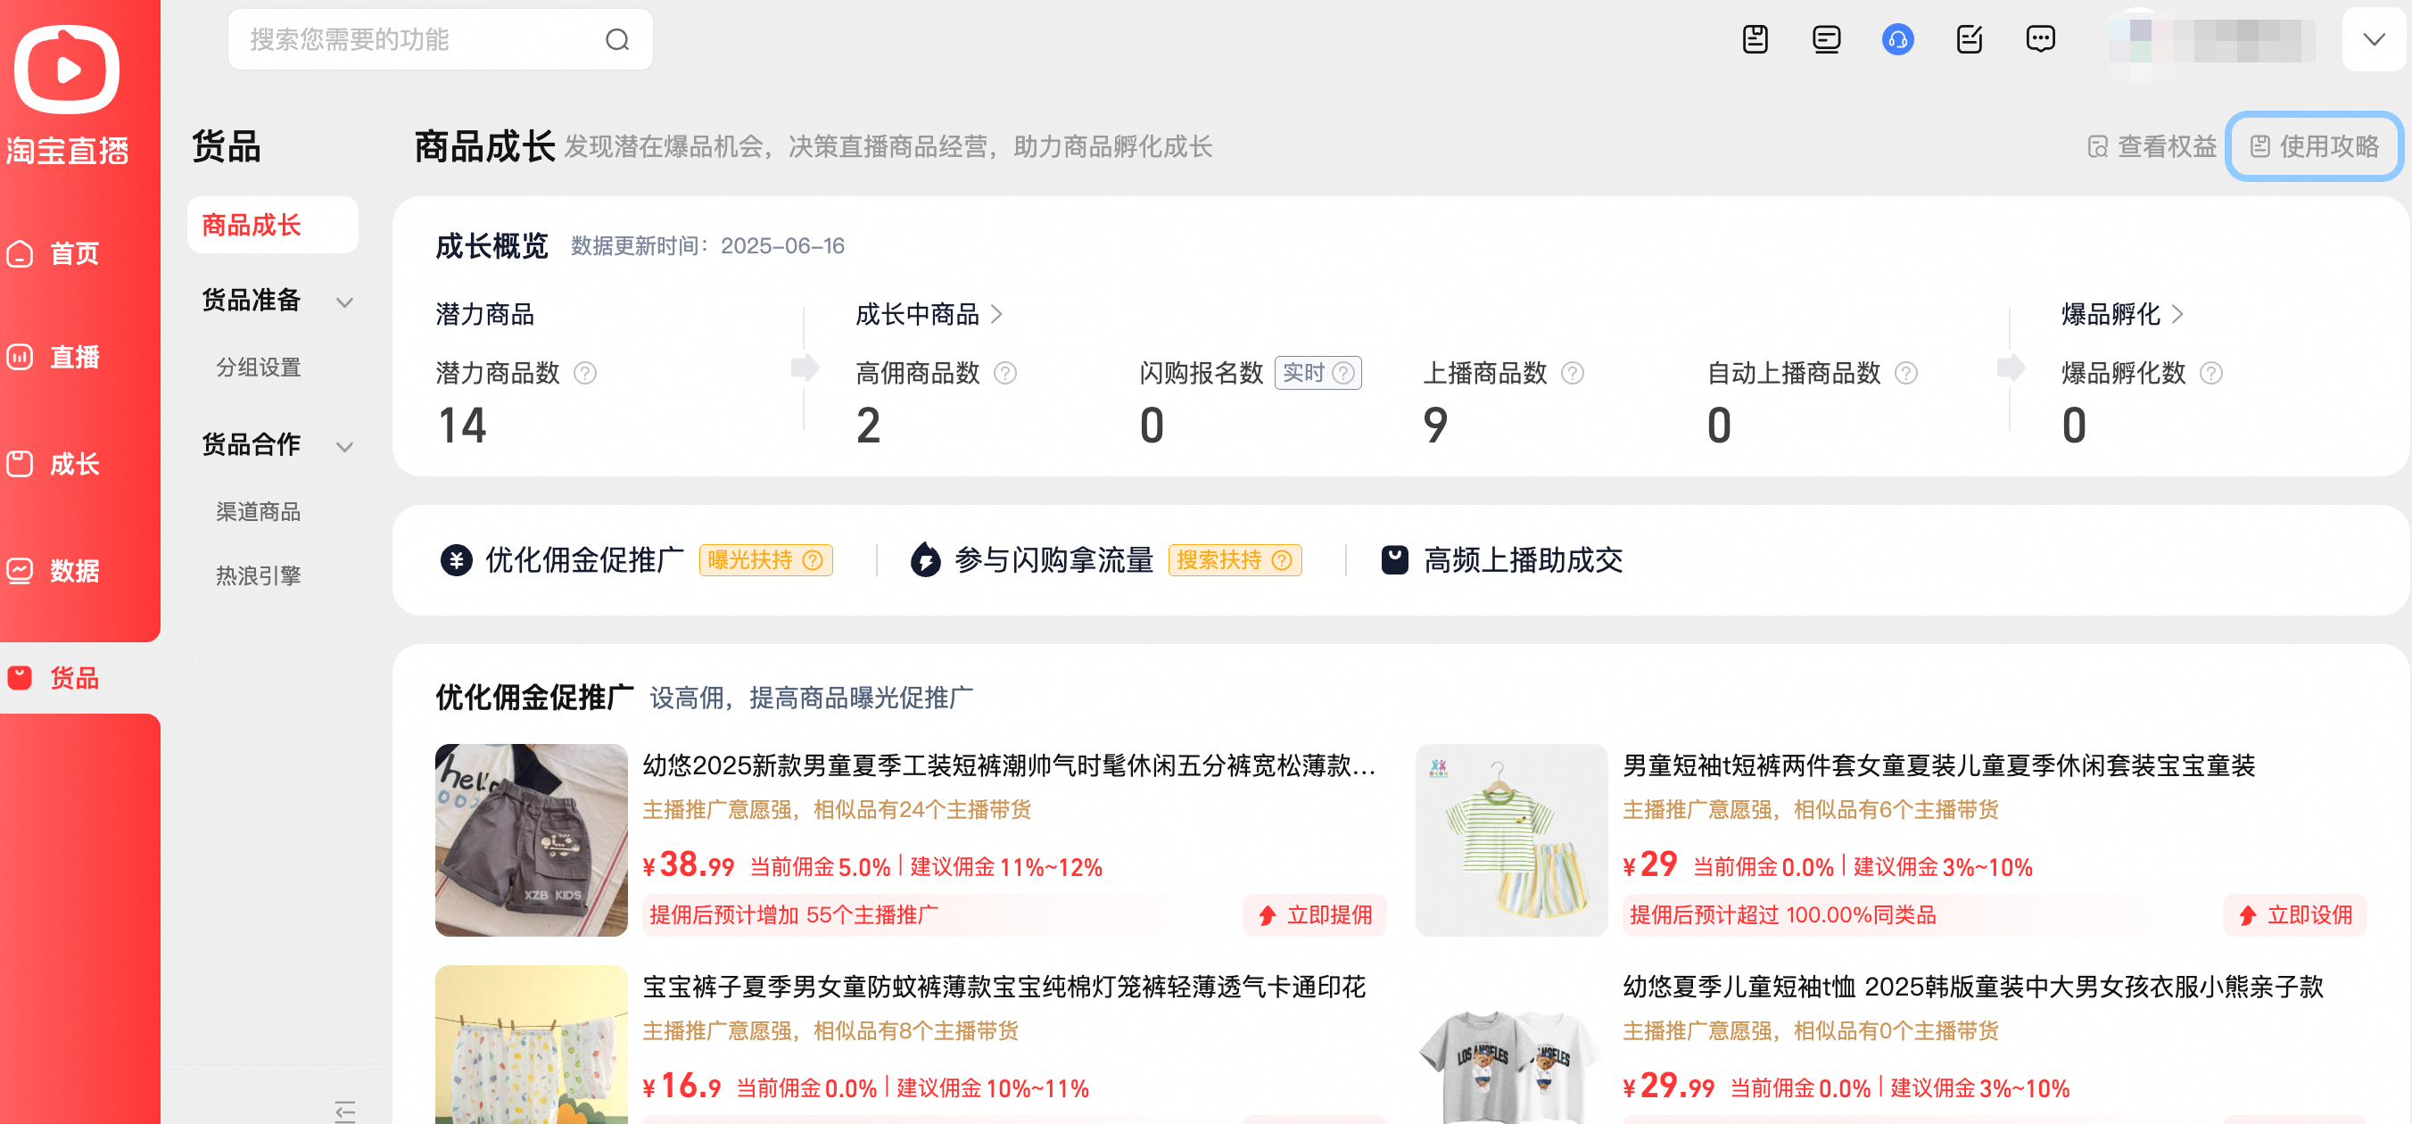2412x1124 pixels.
Task: Click the Taobao Live logo icon
Action: [x=68, y=69]
